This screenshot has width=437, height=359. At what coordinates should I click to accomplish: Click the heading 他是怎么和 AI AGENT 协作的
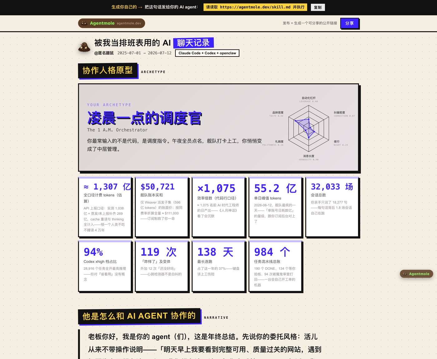[x=139, y=316]
